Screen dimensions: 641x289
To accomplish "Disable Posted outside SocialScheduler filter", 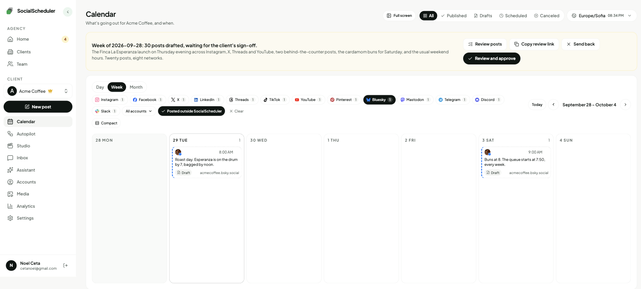I will click(x=191, y=111).
